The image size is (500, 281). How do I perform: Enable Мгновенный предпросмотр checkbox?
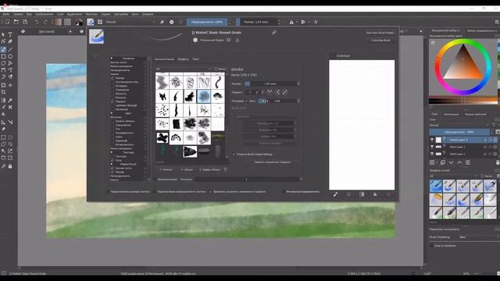click(283, 191)
